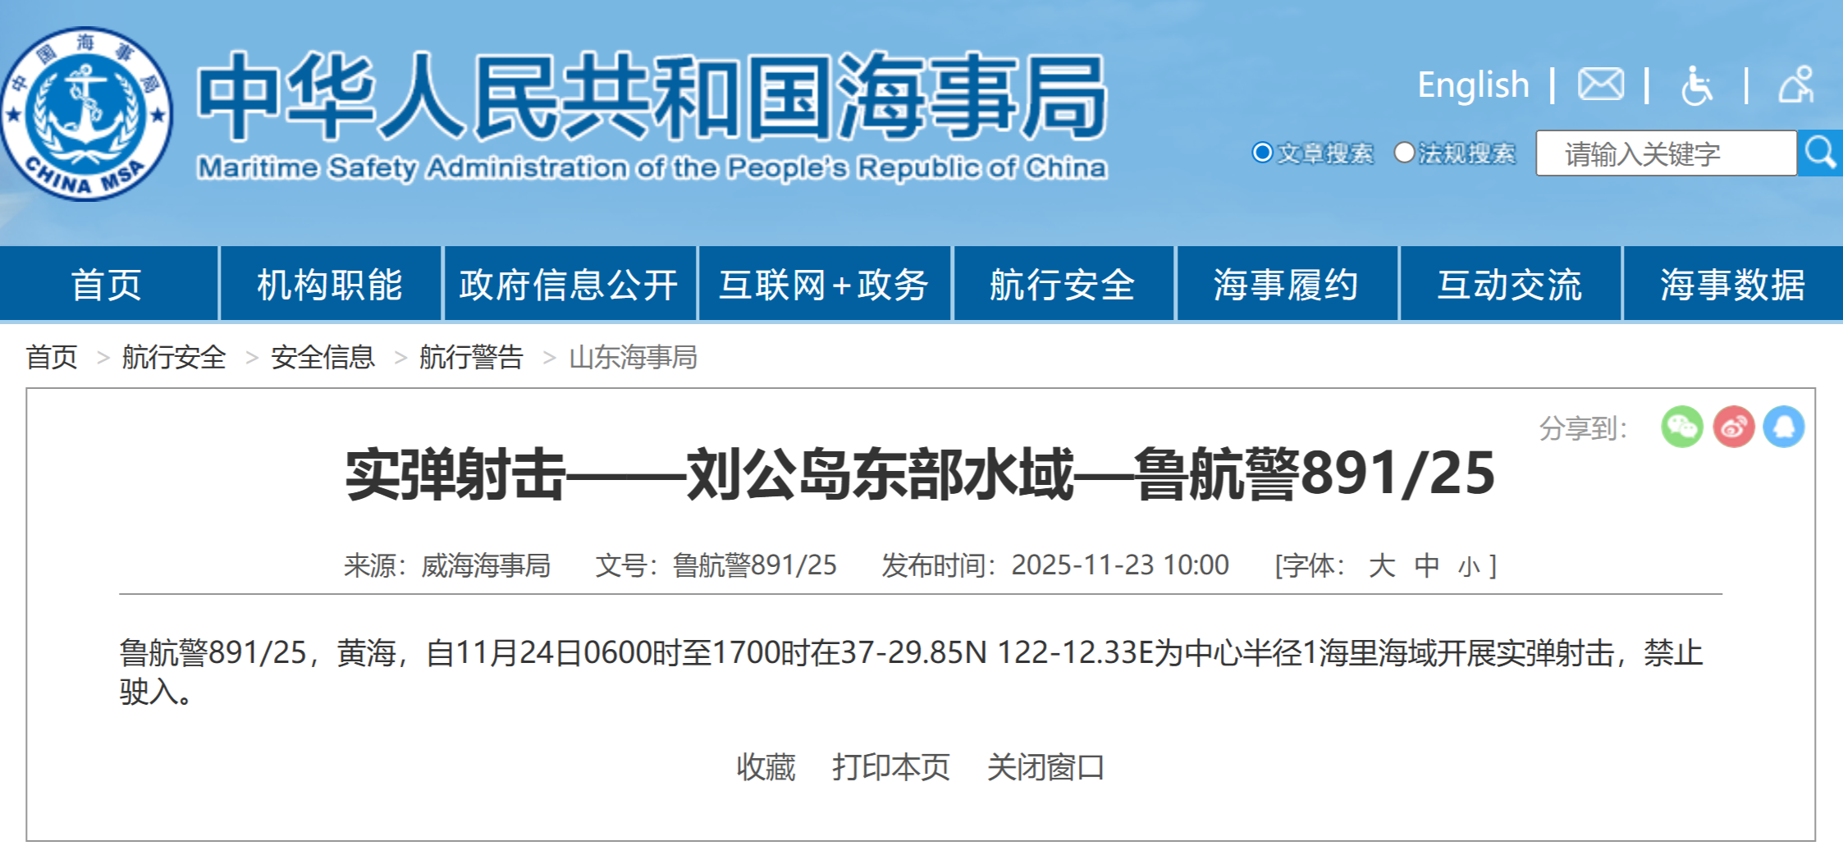Click the China MSA anchor logo

tap(86, 113)
